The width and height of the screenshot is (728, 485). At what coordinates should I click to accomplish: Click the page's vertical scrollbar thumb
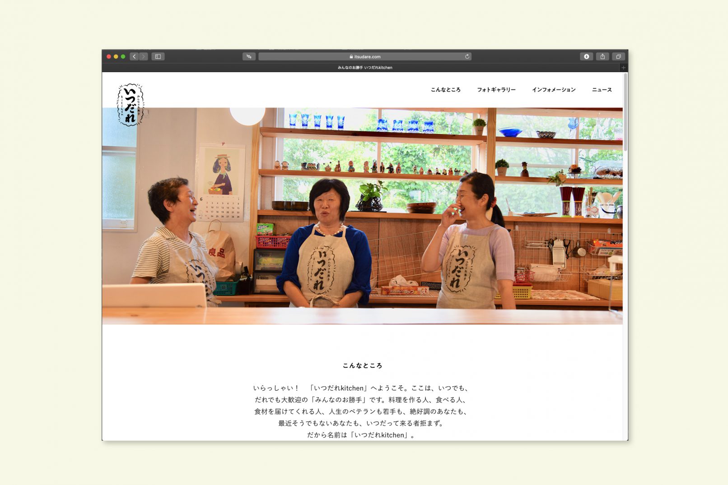click(x=625, y=113)
